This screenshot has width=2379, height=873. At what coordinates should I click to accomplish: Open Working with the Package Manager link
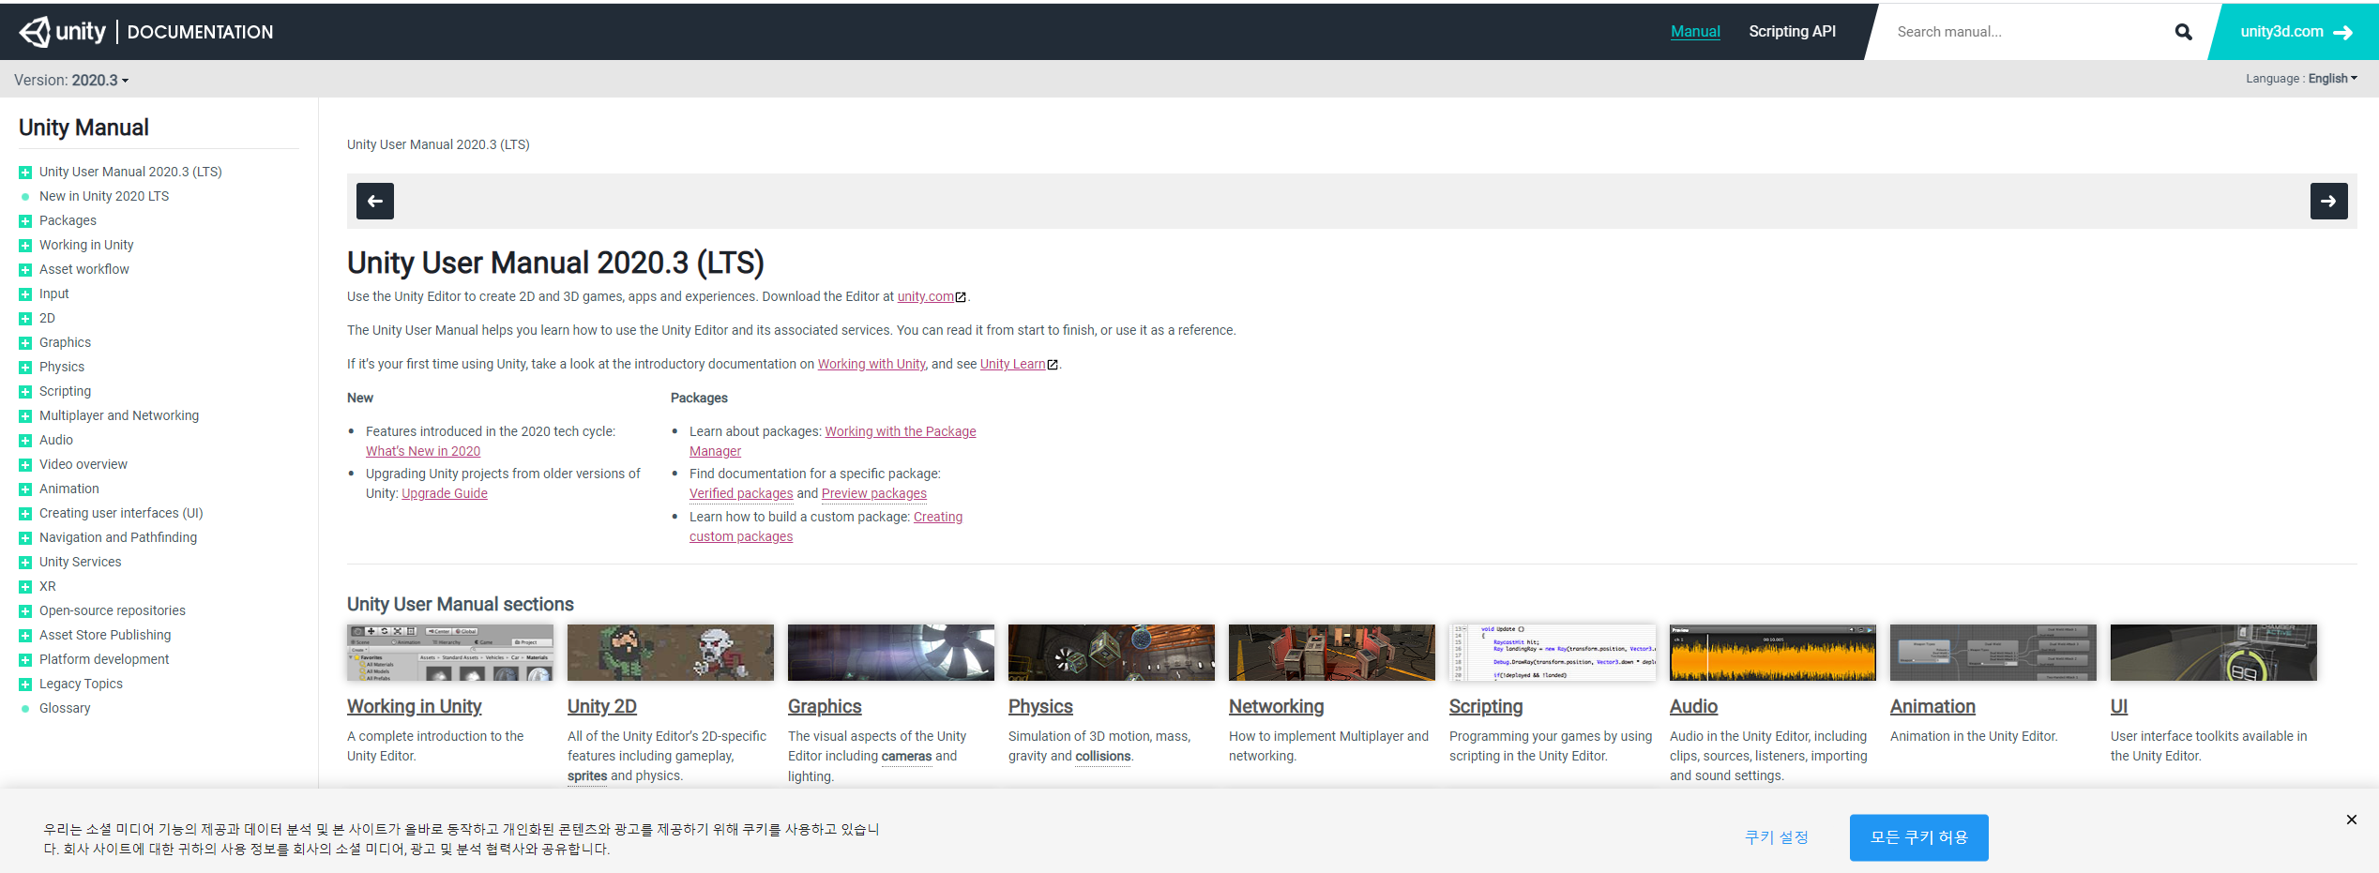[901, 431]
